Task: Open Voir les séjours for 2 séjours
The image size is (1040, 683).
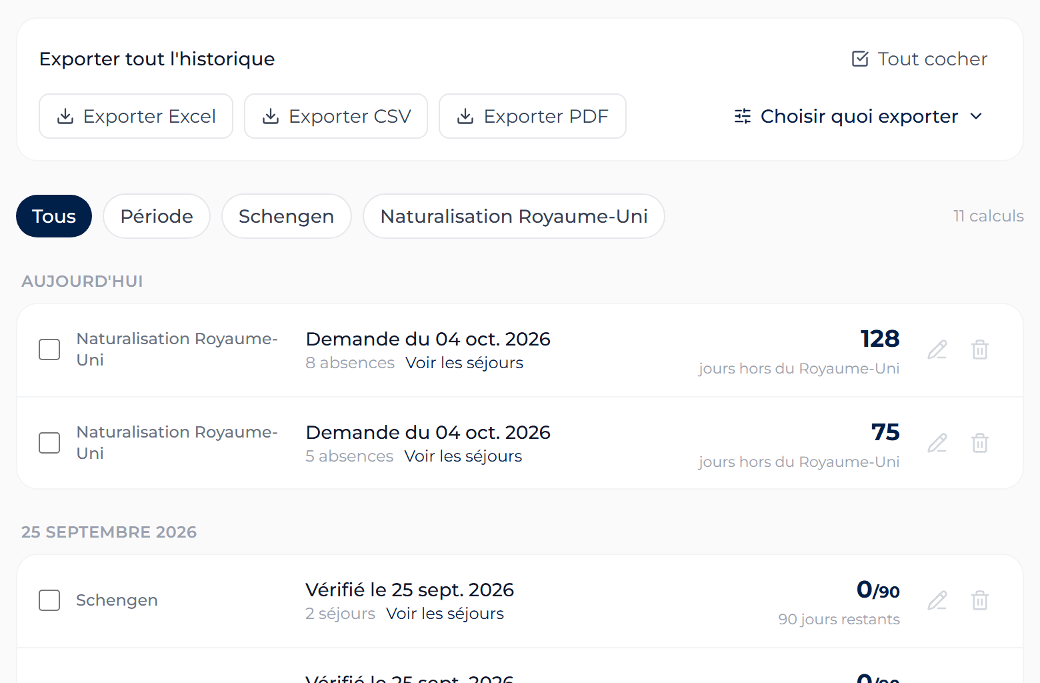Action: 445,614
